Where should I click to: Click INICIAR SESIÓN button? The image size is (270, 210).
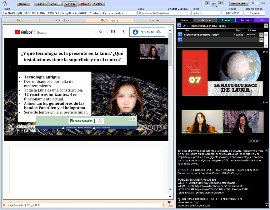click(147, 32)
